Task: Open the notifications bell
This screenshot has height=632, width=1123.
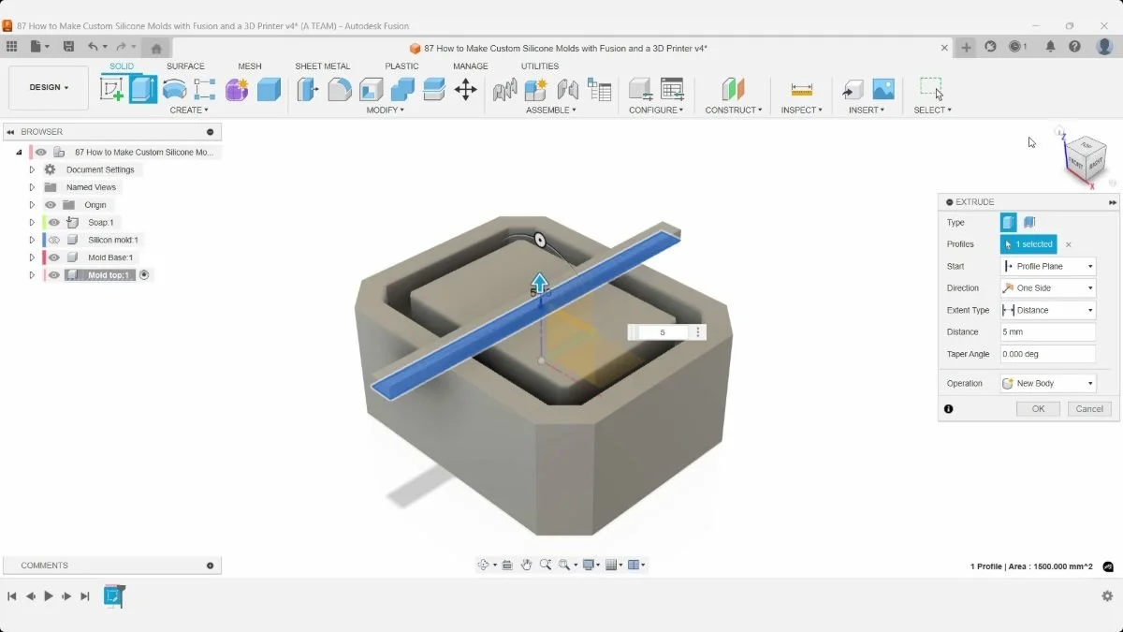Action: tap(1051, 47)
